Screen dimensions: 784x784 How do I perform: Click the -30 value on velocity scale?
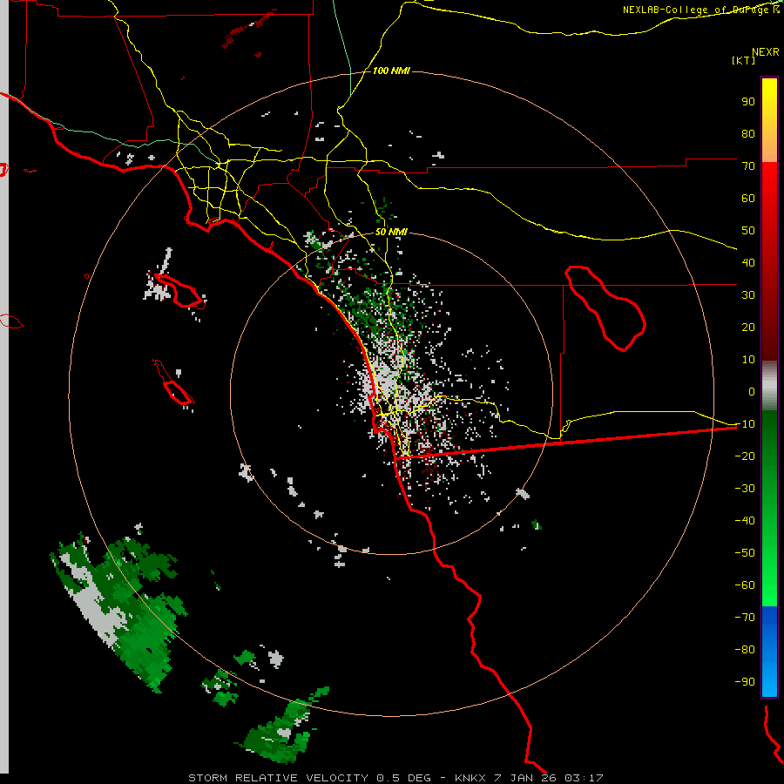[x=745, y=489]
